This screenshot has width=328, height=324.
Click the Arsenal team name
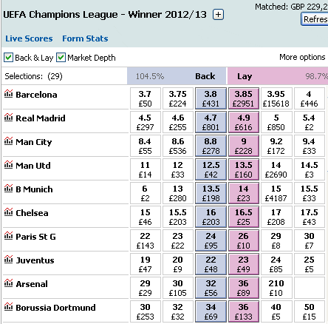click(x=32, y=284)
